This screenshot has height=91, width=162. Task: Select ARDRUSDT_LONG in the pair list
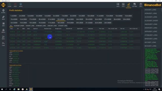(x=151, y=28)
